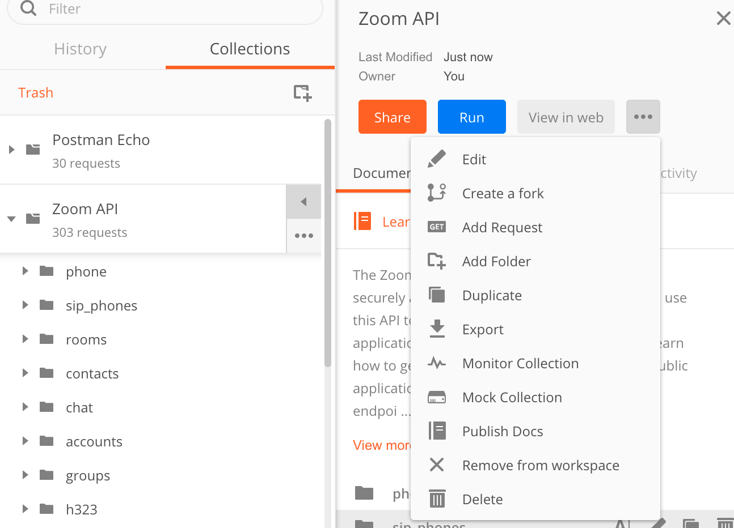Choose Add Folder from the menu
The width and height of the screenshot is (734, 528).
(x=535, y=261)
